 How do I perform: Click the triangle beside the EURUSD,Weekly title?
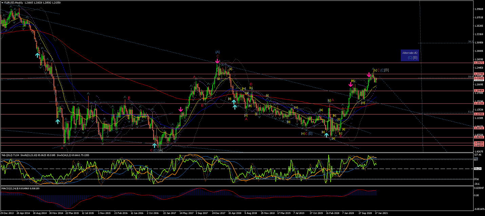click(x=2, y=3)
